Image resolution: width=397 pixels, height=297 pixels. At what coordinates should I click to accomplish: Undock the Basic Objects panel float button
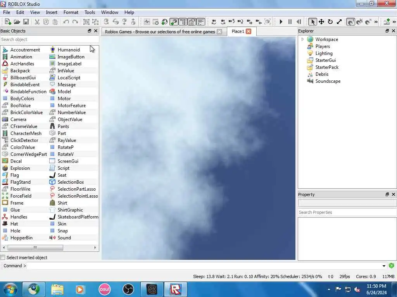click(90, 31)
